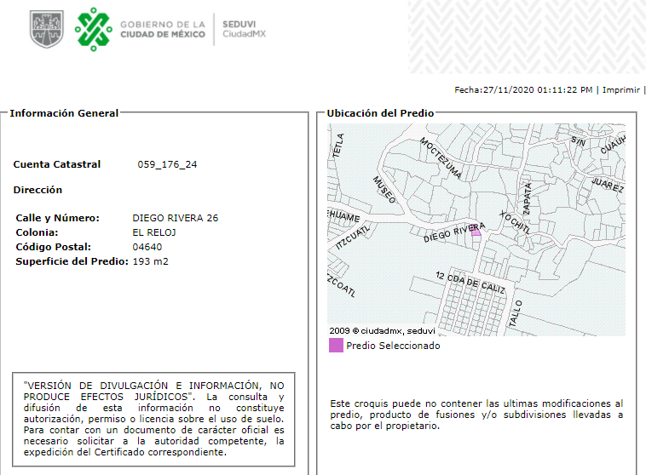This screenshot has height=475, width=646.
Task: Click the Información General section title
Action: [64, 113]
